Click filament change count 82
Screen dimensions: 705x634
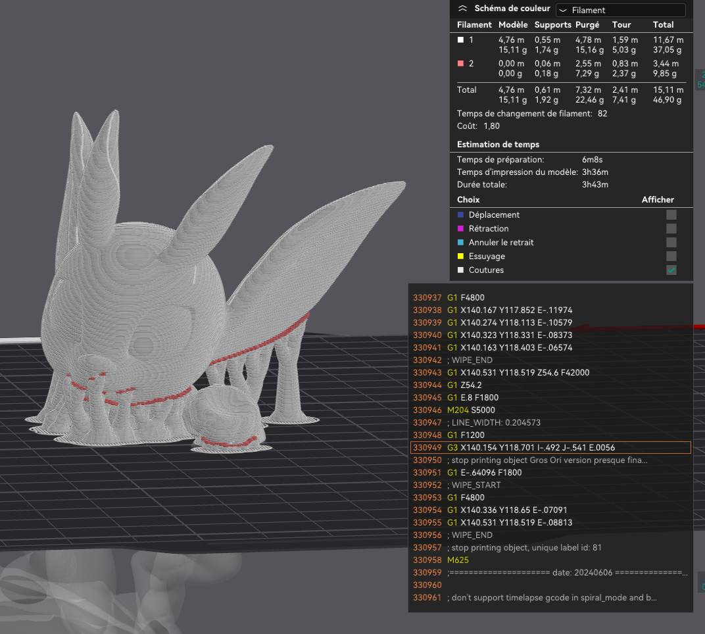pyautogui.click(x=602, y=114)
